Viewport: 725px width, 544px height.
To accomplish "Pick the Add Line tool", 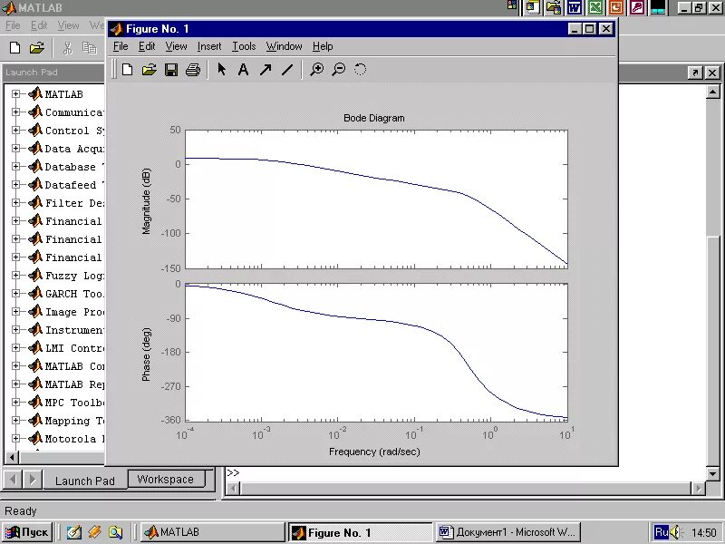I will click(x=287, y=70).
